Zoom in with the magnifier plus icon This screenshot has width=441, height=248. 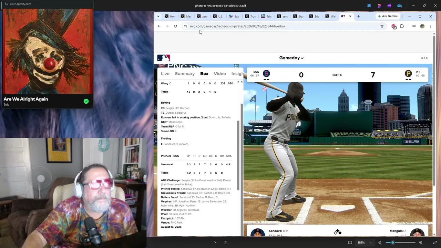pos(421,242)
